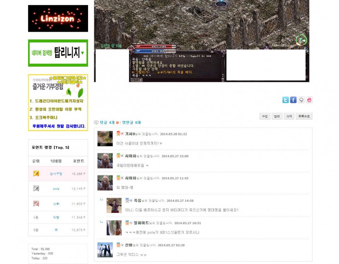This screenshot has height=264, width=339.
Task: Click the pink face share icon
Action: [309, 100]
